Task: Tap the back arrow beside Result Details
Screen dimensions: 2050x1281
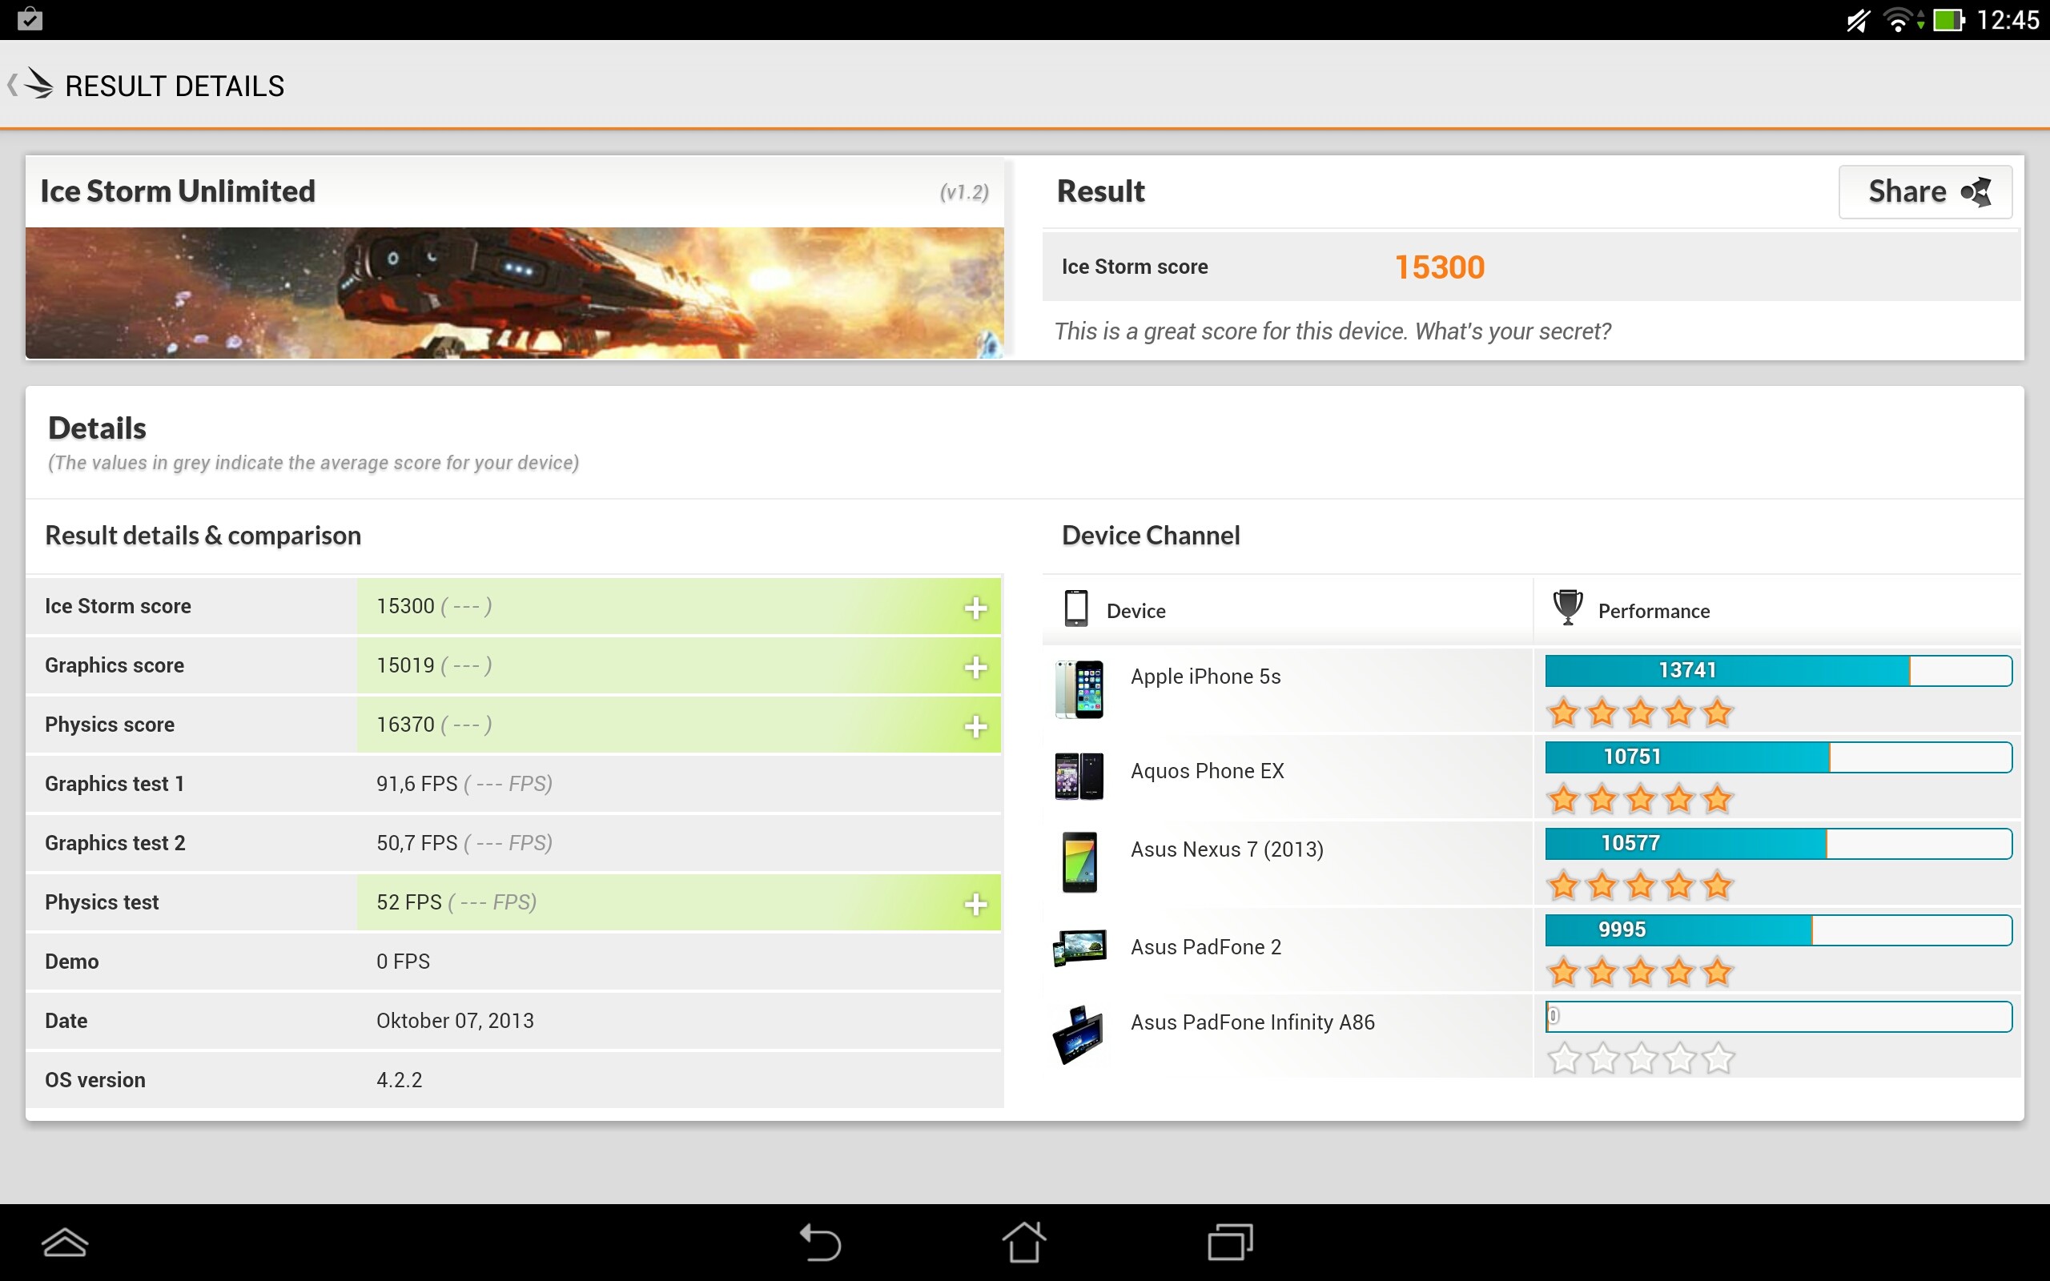Action: point(13,84)
